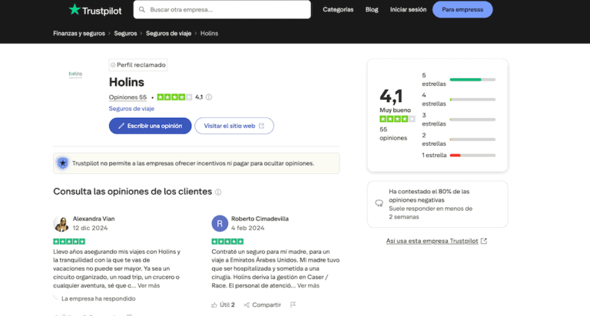Screen dimensions: 590x316
Task: Mark Roberto's review as Útil
Action: click(x=223, y=304)
